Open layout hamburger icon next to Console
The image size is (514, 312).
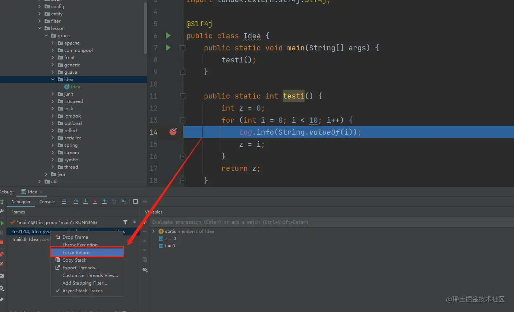coord(64,201)
